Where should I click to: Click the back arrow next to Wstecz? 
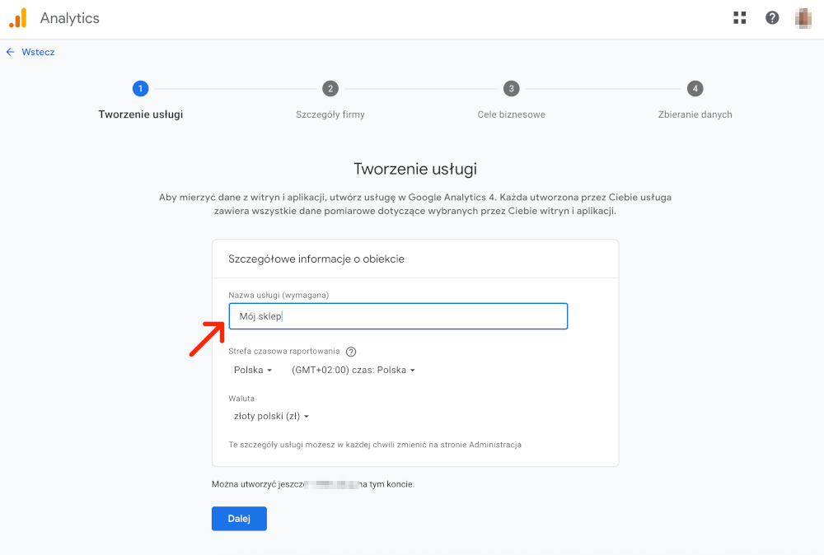pos(9,52)
